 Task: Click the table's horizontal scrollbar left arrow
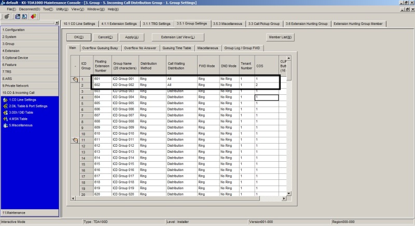[x=73, y=198]
